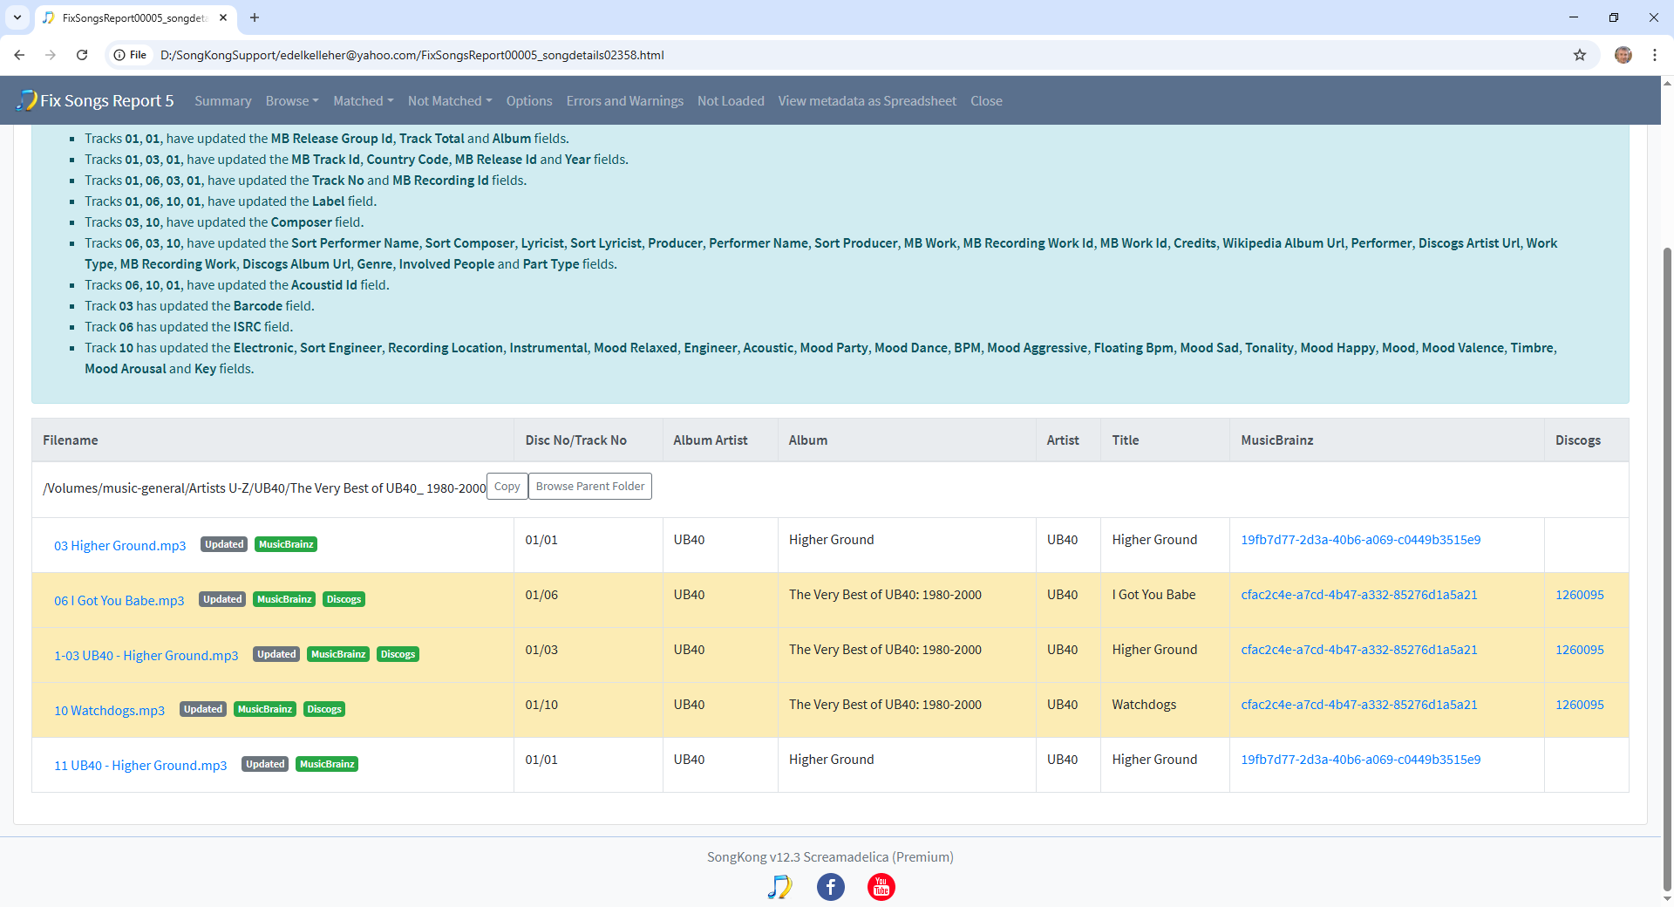1674x907 pixels.
Task: Expand the Not Matched dropdown
Action: 449,101
